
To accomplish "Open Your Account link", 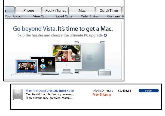I will [x=15, y=16].
